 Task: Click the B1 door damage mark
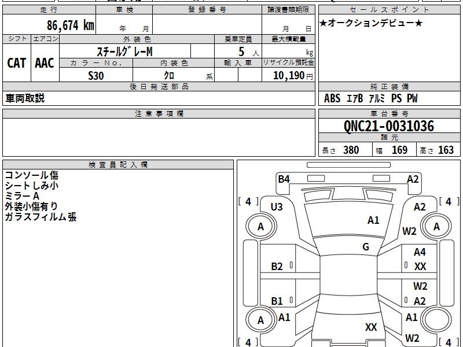click(277, 301)
